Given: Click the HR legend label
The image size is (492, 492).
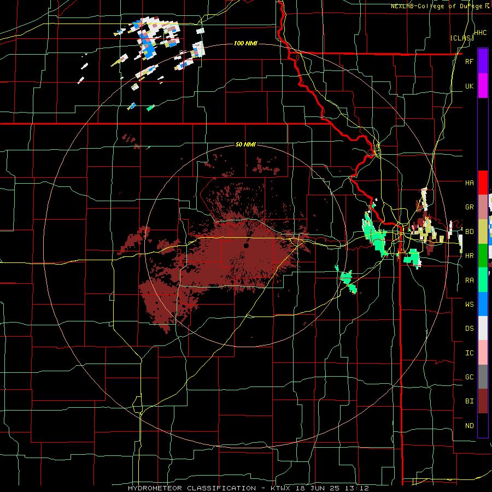Looking at the screenshot, I should point(469,256).
